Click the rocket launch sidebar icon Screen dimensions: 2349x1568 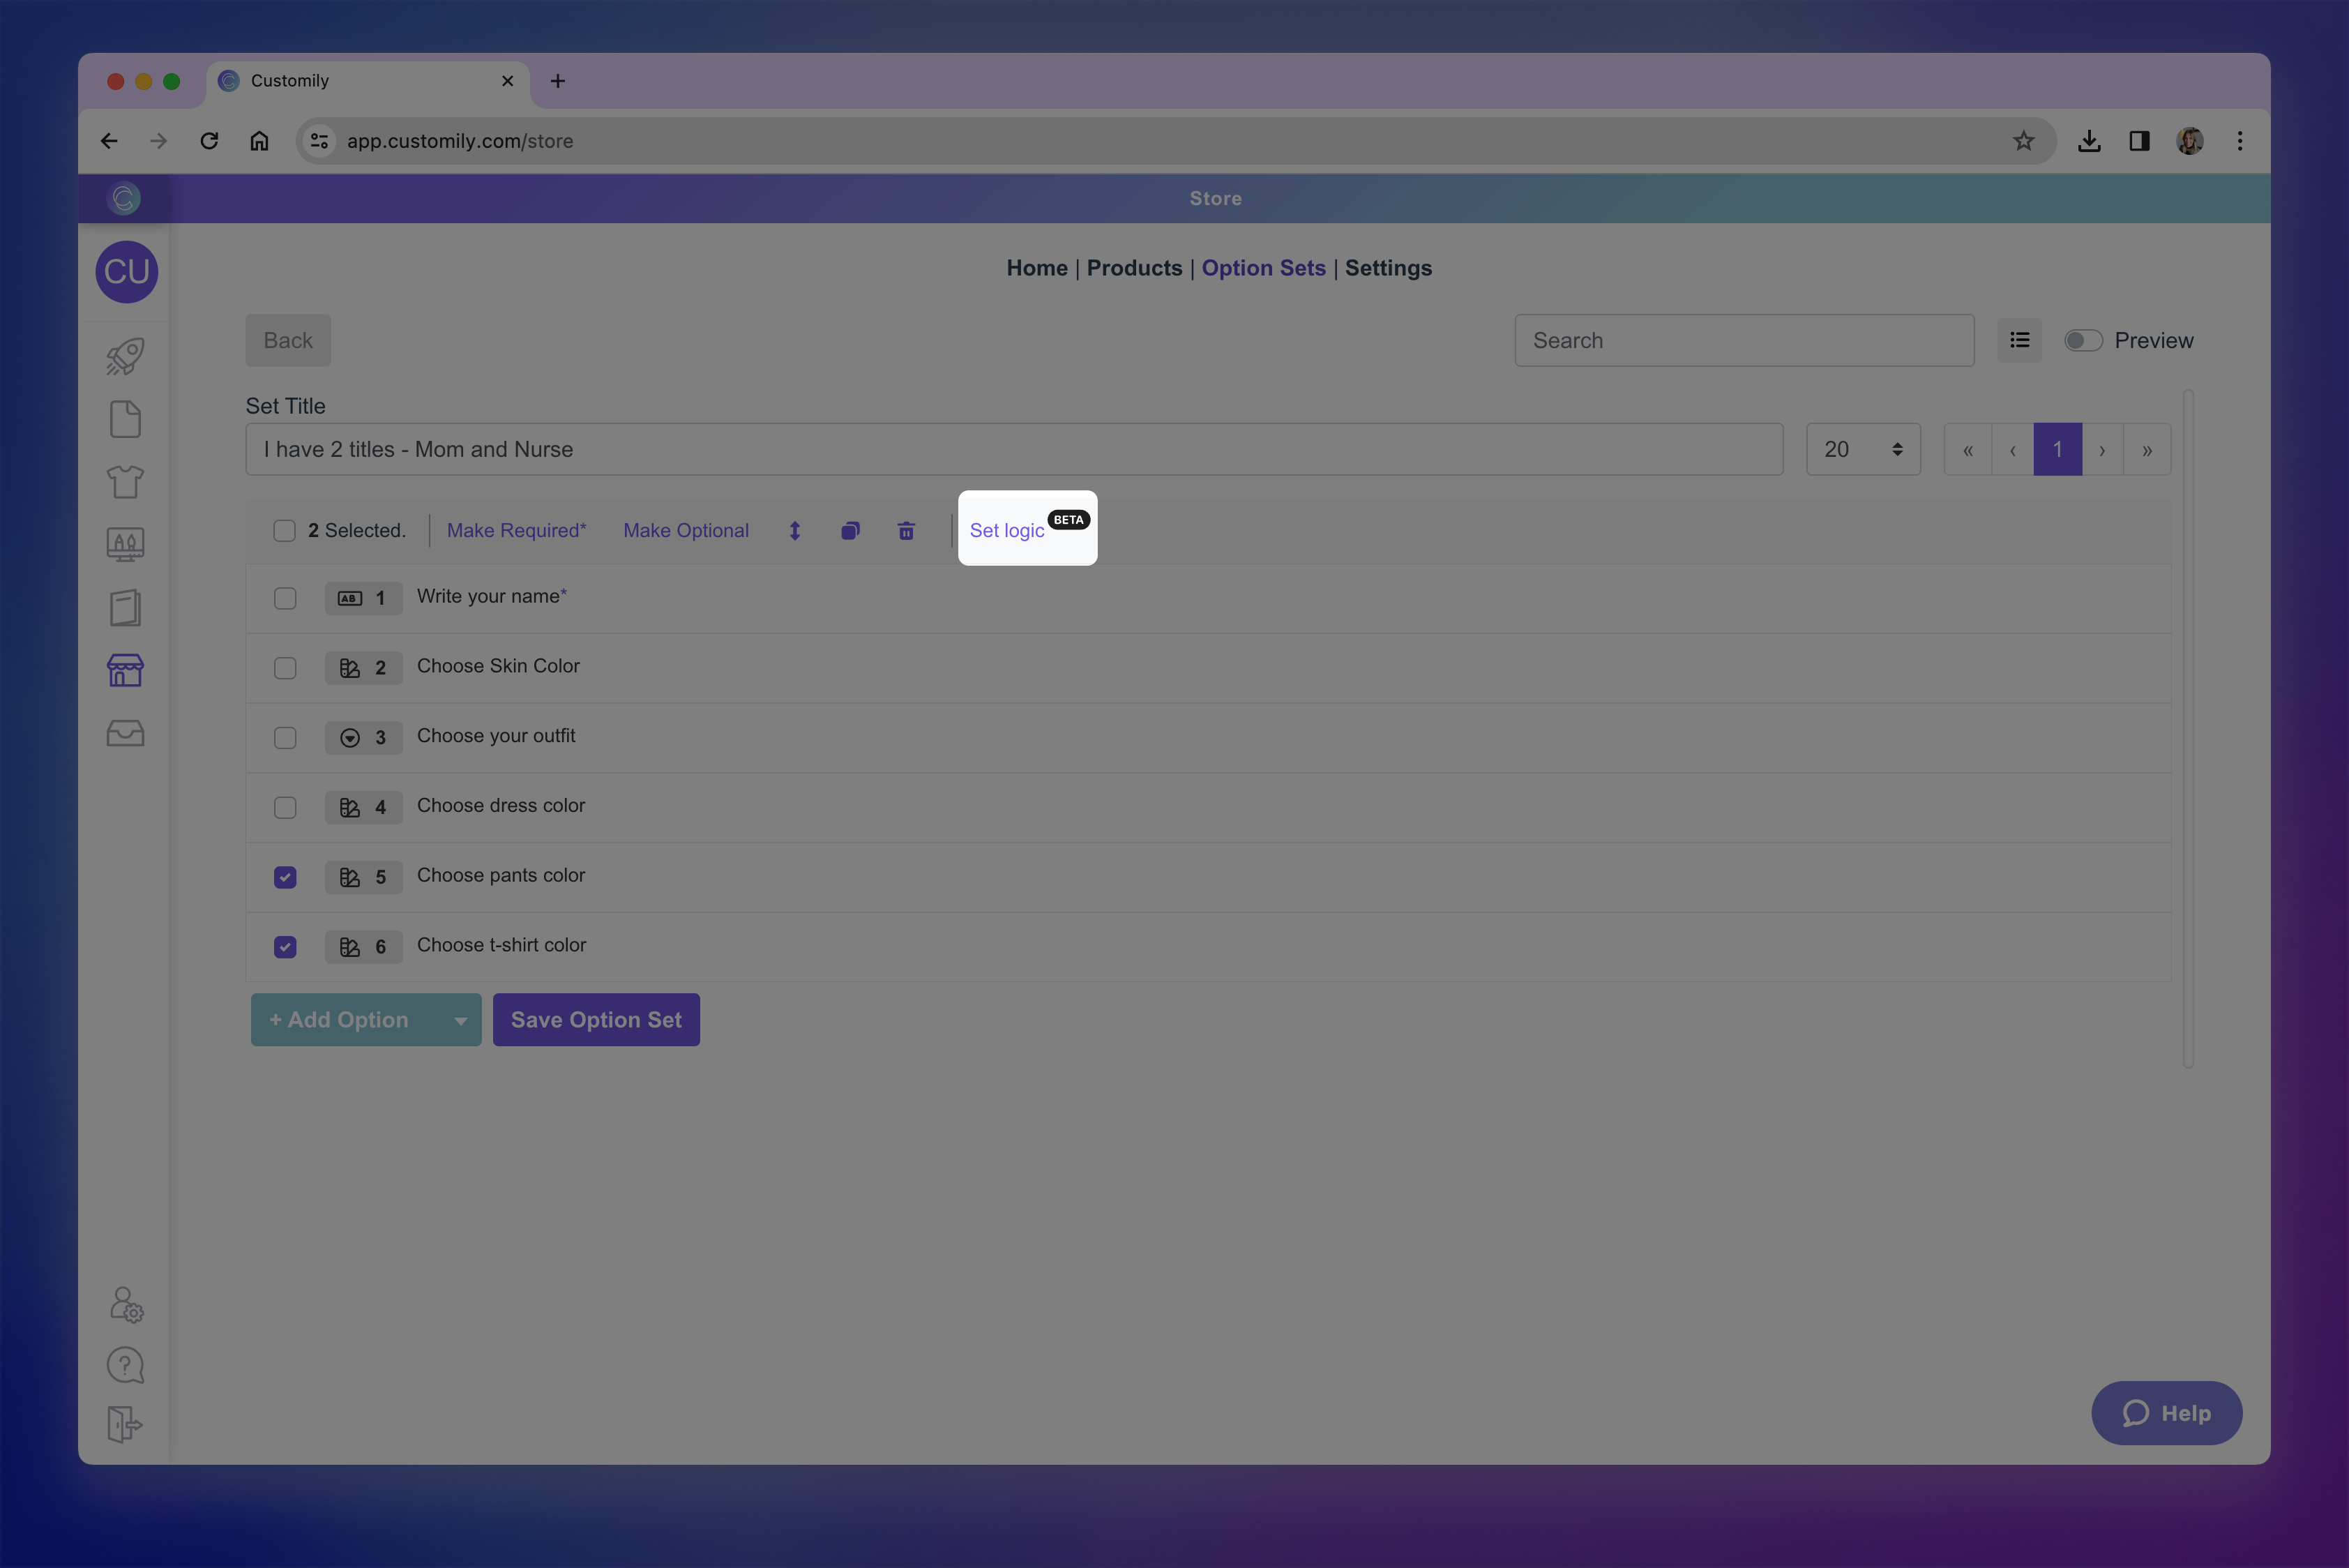coord(125,356)
